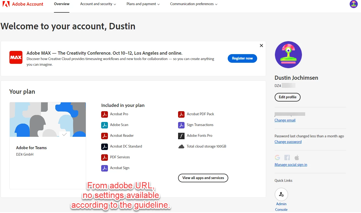Click the Adobe Scan label
This screenshot has height=213, width=361.
click(x=119, y=125)
